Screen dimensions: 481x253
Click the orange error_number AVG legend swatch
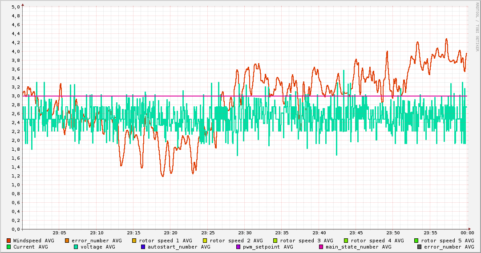point(67,241)
